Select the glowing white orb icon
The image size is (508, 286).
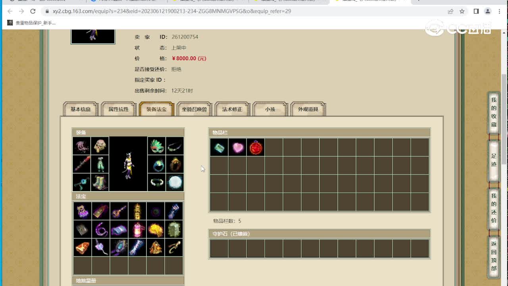pos(175,182)
